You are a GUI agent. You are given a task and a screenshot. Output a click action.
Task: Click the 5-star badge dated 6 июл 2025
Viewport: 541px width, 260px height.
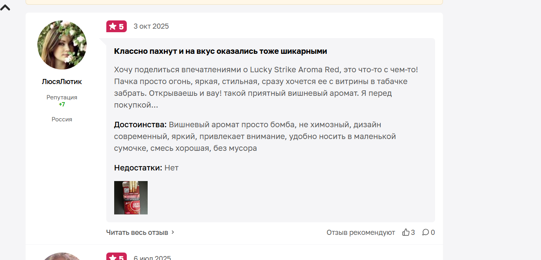point(117,256)
